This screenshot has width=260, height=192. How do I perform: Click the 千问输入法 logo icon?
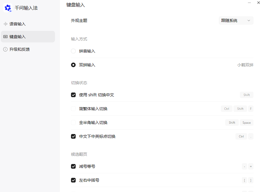[x=7, y=8]
